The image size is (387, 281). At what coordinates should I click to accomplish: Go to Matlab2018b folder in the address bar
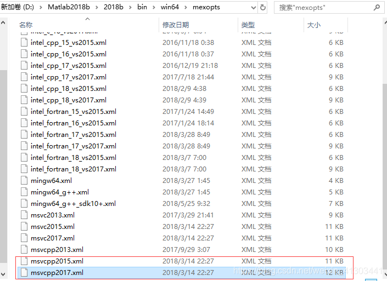(x=69, y=7)
